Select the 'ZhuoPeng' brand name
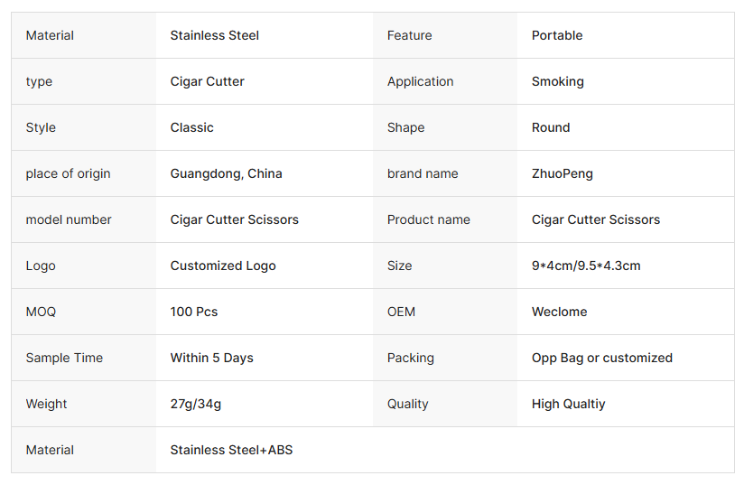The width and height of the screenshot is (744, 485). [563, 173]
